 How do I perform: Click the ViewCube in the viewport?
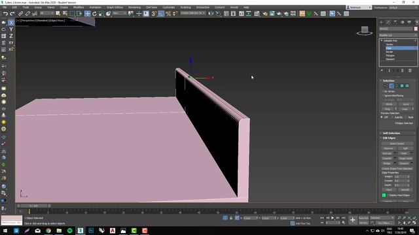(x=365, y=30)
